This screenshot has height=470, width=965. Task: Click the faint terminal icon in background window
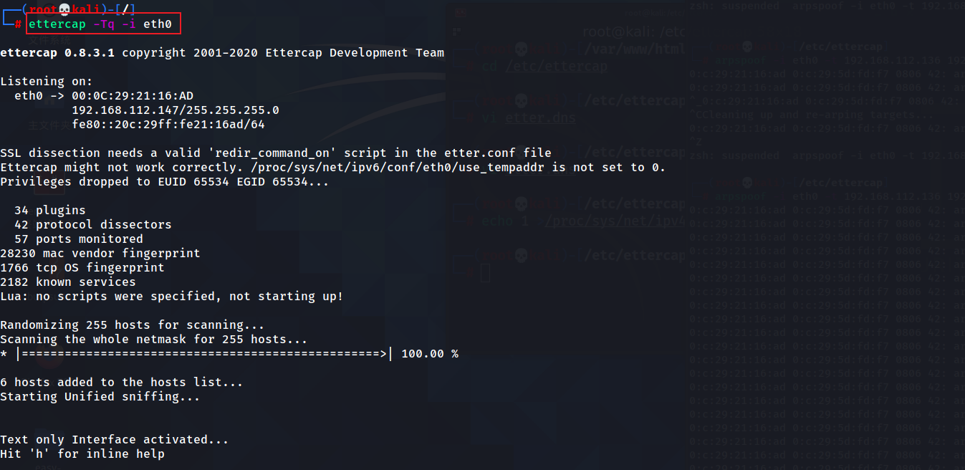point(460,13)
